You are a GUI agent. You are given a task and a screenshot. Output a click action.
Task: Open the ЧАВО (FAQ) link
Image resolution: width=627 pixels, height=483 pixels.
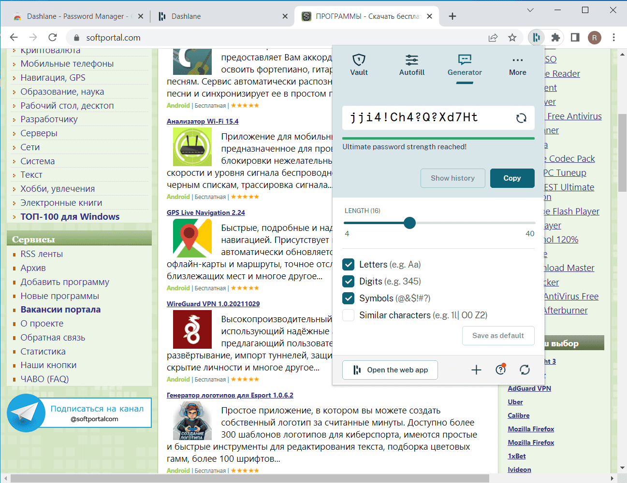[x=44, y=379]
